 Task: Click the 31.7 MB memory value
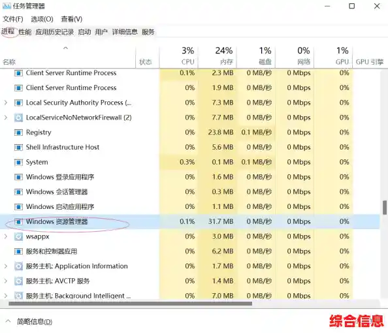(x=221, y=221)
